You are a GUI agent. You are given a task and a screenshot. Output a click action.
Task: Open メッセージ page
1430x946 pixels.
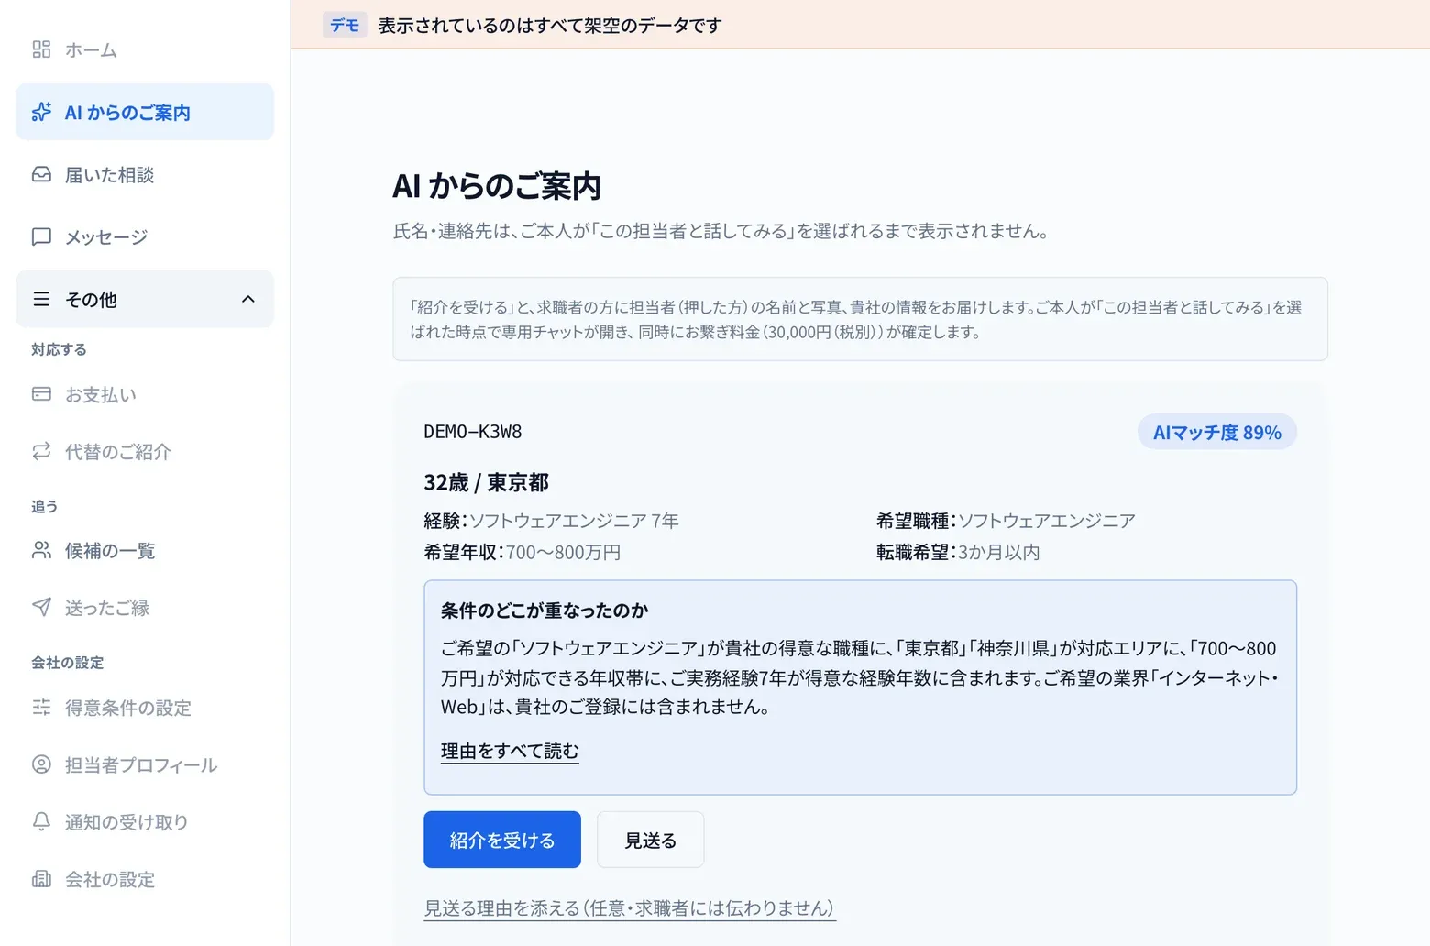point(145,236)
